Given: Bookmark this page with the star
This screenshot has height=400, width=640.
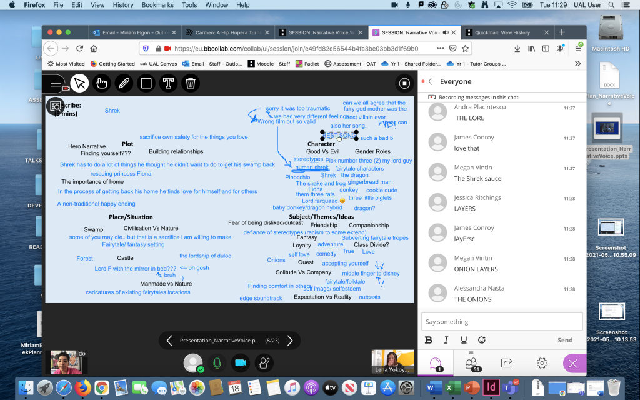Looking at the screenshot, I should [x=465, y=49].
